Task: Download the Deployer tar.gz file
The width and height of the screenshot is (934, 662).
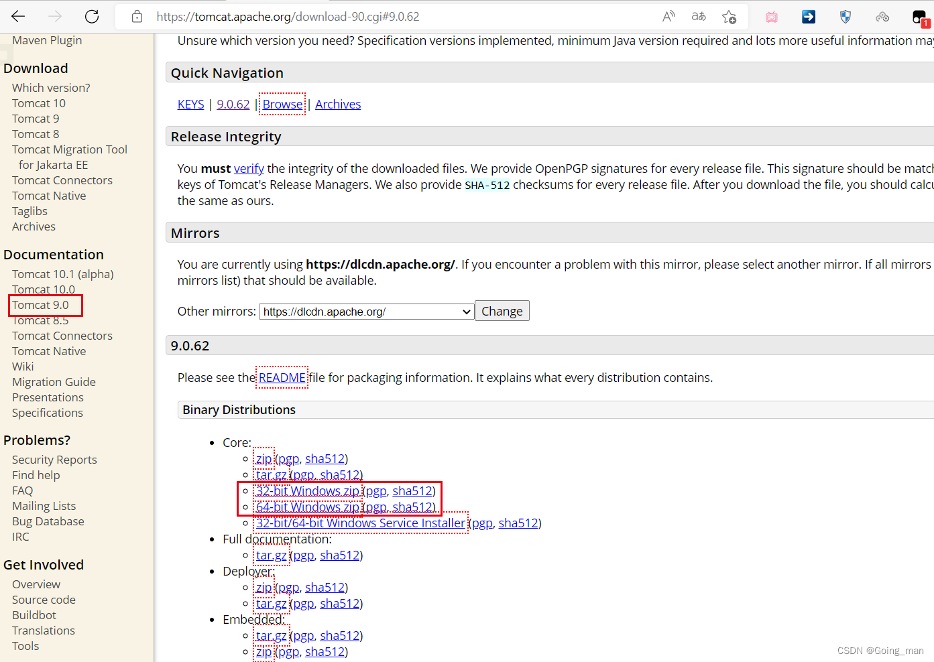Action: pyautogui.click(x=271, y=604)
